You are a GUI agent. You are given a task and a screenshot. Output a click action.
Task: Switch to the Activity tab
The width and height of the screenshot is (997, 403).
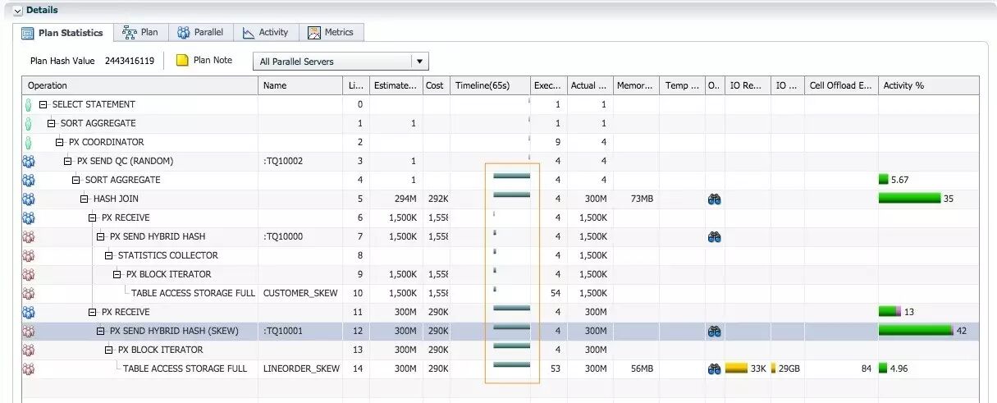click(265, 32)
